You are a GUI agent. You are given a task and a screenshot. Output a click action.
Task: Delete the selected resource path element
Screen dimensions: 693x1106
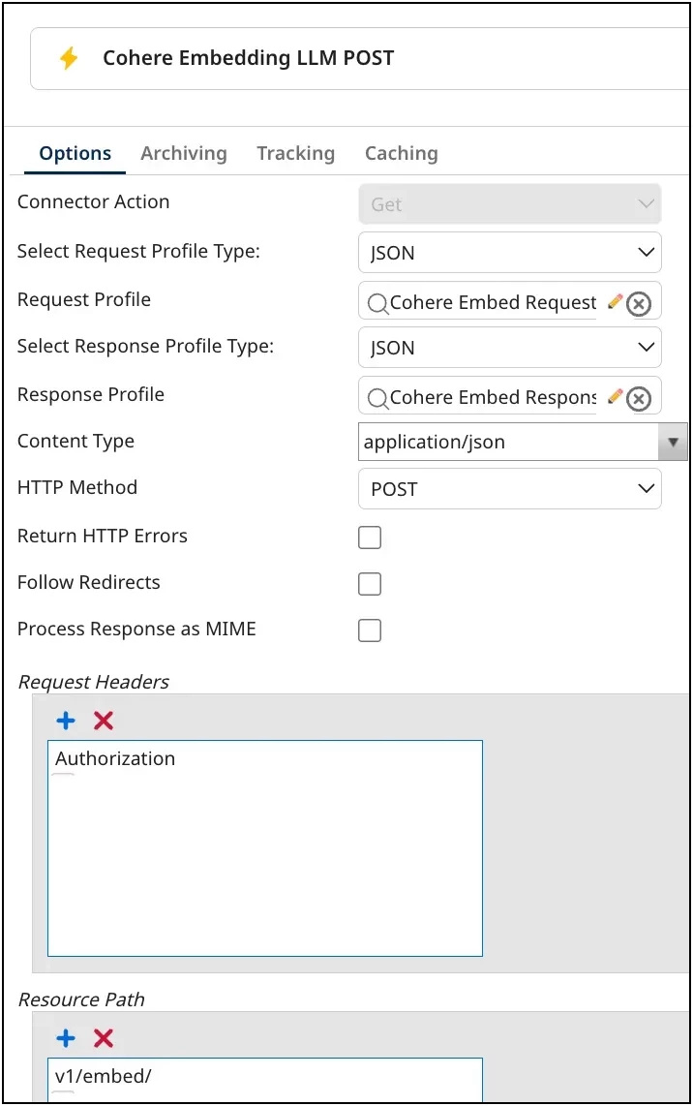click(x=104, y=1038)
